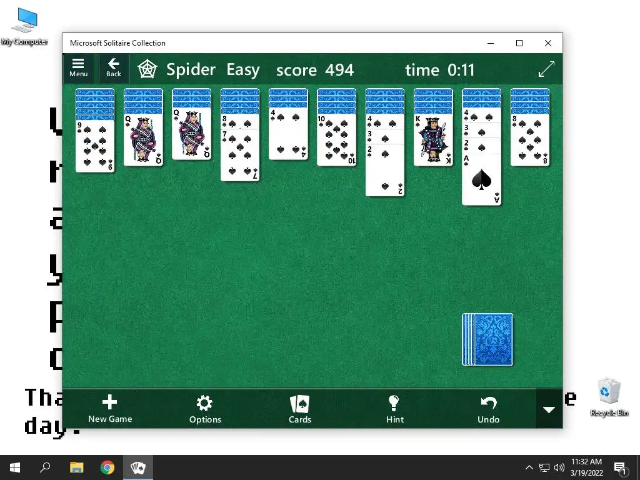Click the Ace of spades card
The width and height of the screenshot is (640, 480).
point(481,179)
